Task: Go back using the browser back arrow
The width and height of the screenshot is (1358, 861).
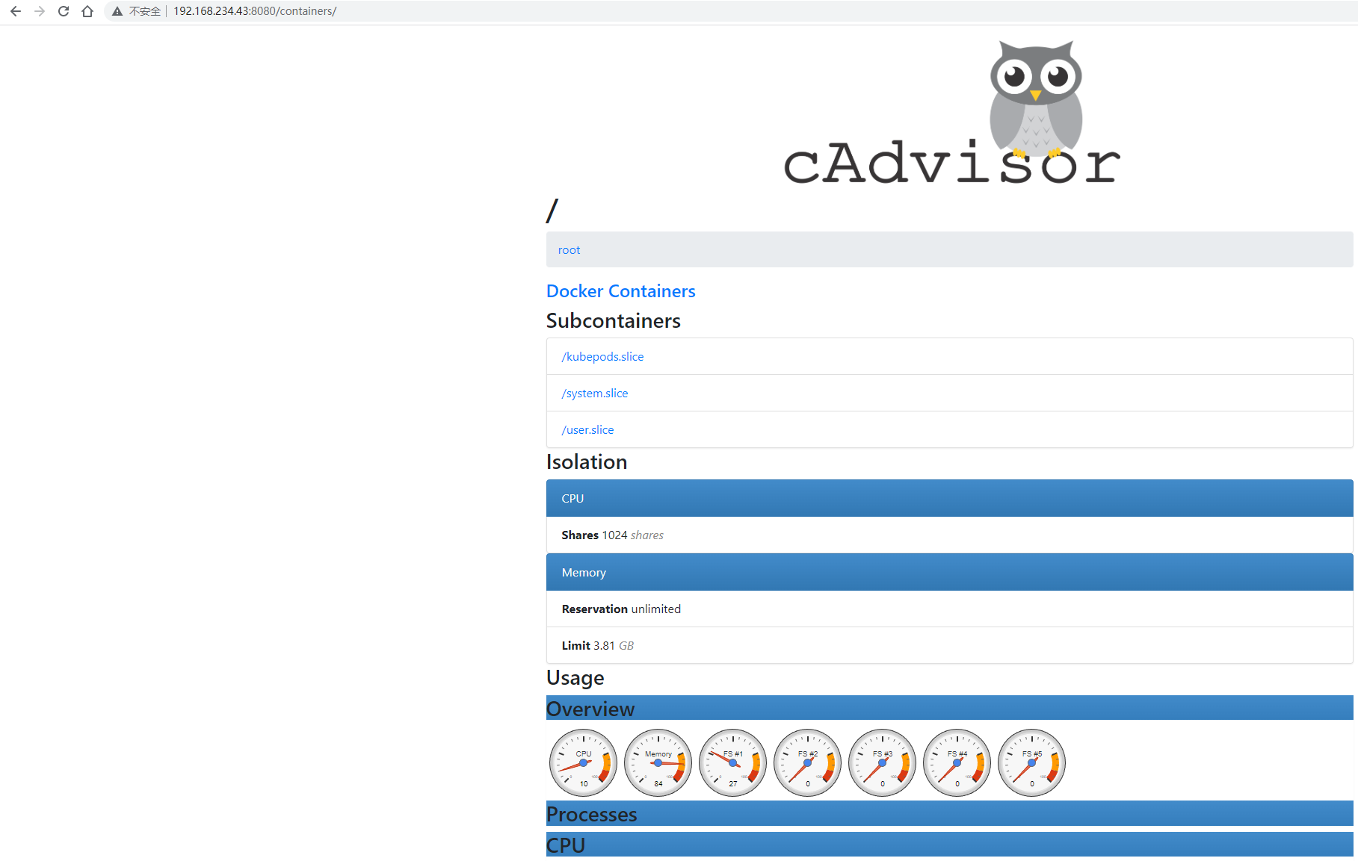Action: 16,11
